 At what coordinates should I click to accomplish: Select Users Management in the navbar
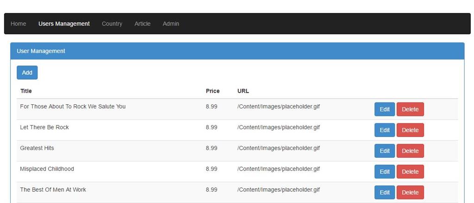(64, 24)
